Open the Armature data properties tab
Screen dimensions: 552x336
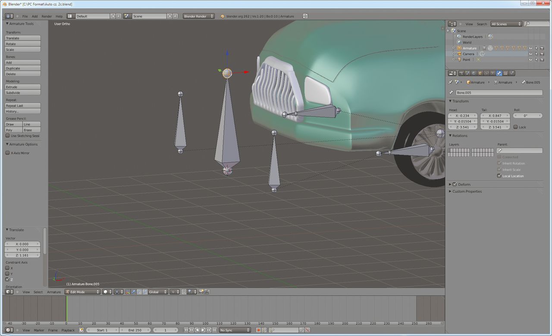(x=492, y=73)
